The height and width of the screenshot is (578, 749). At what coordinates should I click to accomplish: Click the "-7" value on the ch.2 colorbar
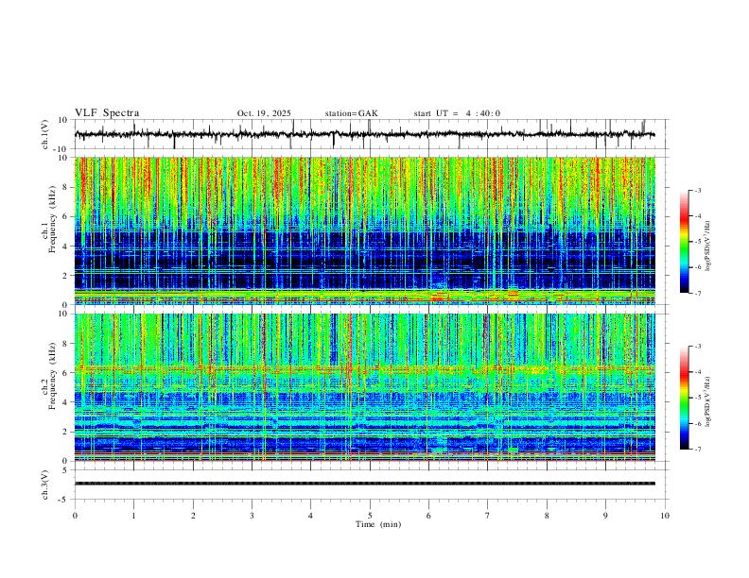click(x=698, y=450)
